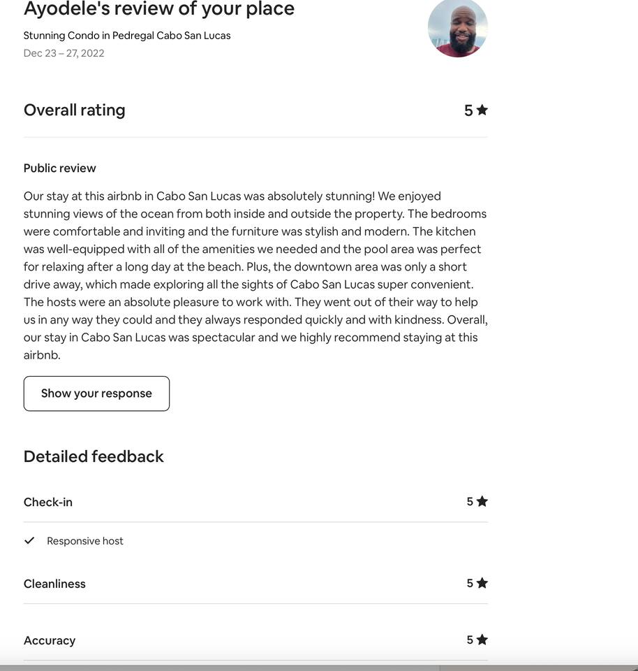Click the Accuracy star icon
The height and width of the screenshot is (671, 638).
pyautogui.click(x=482, y=640)
